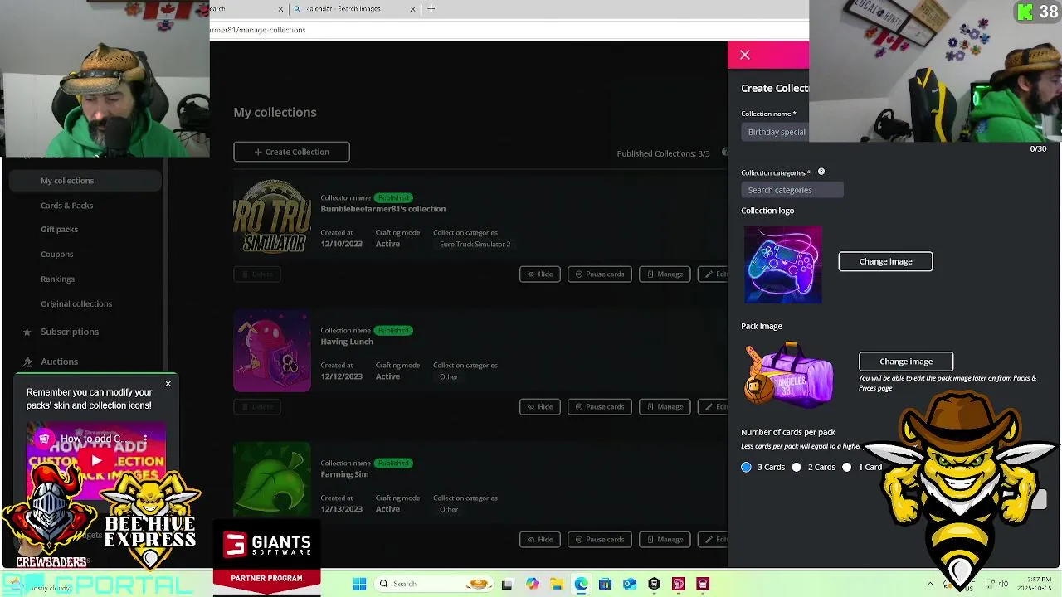Click the Published Collections: 3/3 text
The width and height of the screenshot is (1062, 597).
(663, 153)
